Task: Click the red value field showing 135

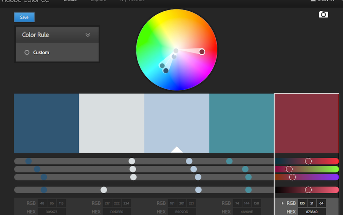Action: [302, 203]
